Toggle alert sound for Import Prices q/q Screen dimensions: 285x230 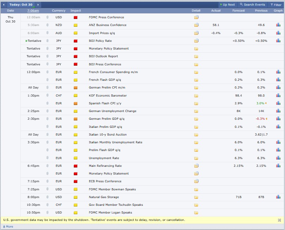click(x=47, y=33)
